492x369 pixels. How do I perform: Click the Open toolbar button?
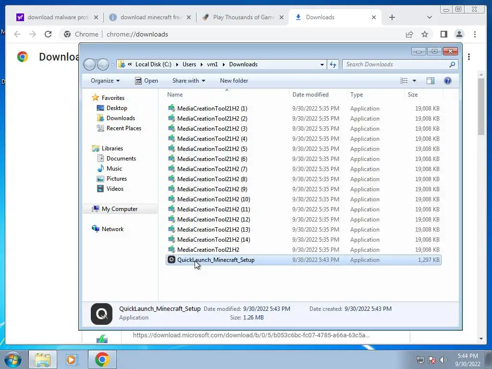(147, 81)
